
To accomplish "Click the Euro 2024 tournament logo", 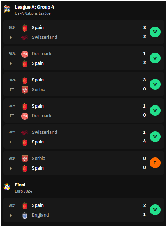I will pyautogui.click(x=7, y=187).
